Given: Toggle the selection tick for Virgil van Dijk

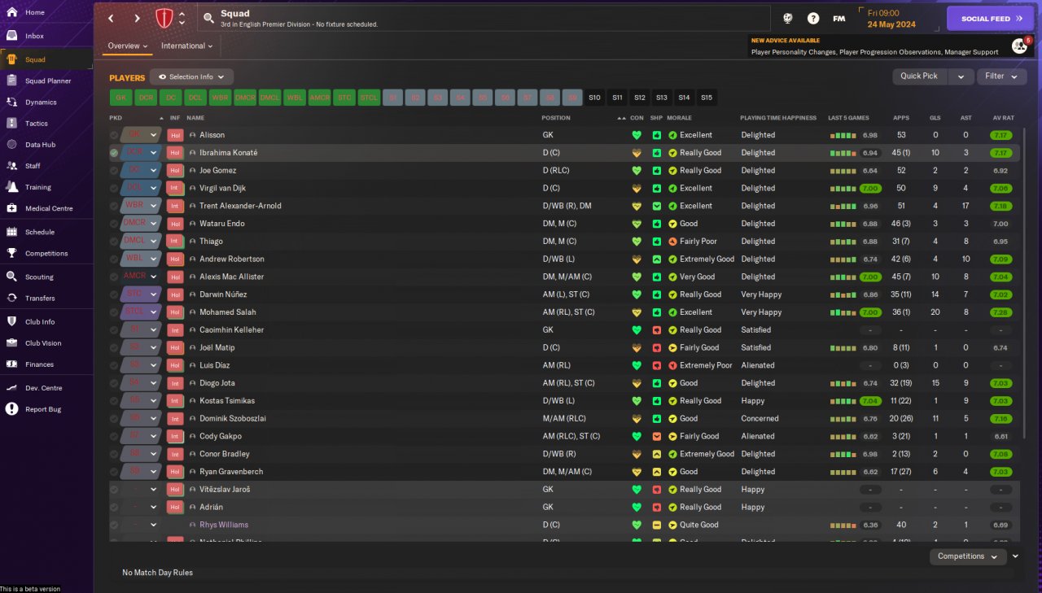Looking at the screenshot, I should click(114, 188).
